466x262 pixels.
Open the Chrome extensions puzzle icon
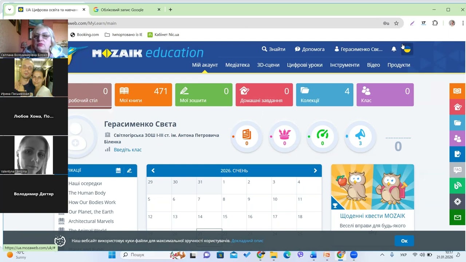[435, 23]
